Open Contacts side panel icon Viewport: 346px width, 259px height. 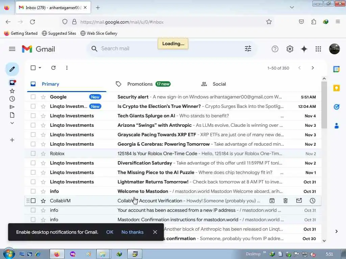click(337, 126)
